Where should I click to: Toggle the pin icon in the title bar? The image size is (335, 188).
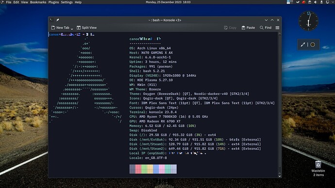click(57, 20)
